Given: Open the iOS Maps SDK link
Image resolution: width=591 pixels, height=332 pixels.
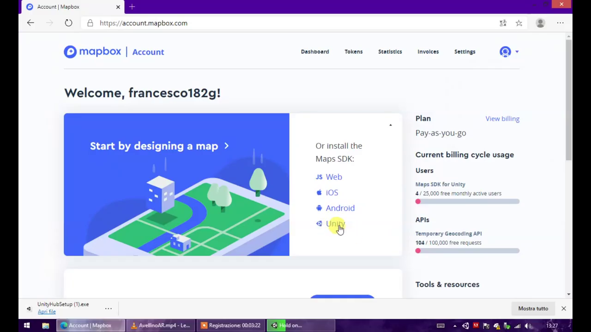Looking at the screenshot, I should click(332, 193).
